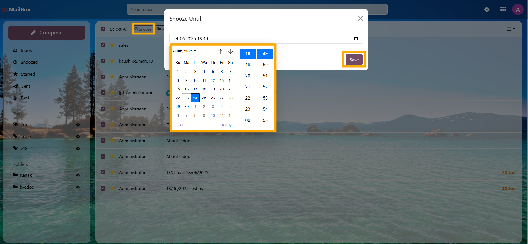Go to previous month with up arrow
Image resolution: width=528 pixels, height=244 pixels.
coord(220,51)
